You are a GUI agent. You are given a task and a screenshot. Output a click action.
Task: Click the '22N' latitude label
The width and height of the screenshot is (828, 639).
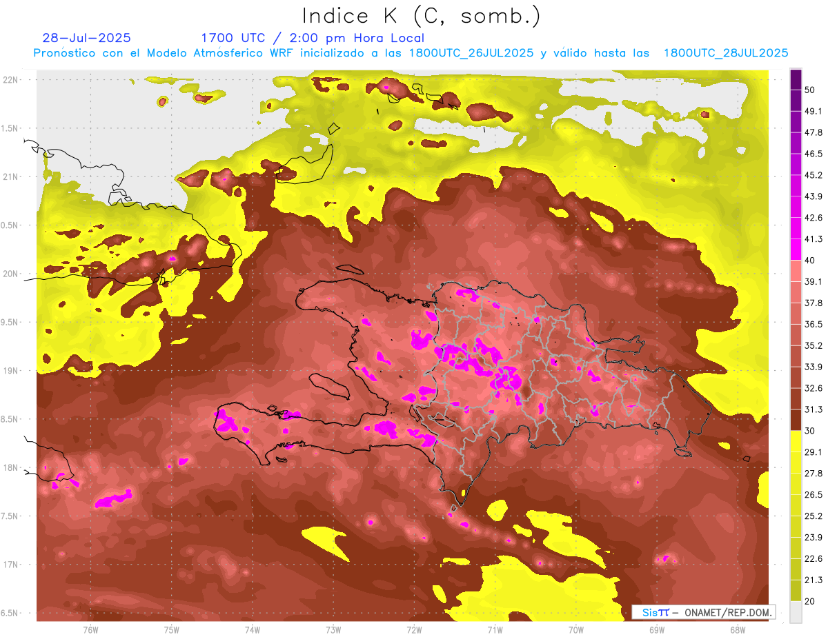pyautogui.click(x=12, y=79)
